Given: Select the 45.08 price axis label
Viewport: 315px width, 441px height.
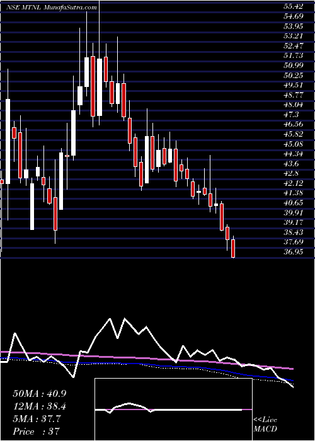Looking at the screenshot, I should (293, 144).
